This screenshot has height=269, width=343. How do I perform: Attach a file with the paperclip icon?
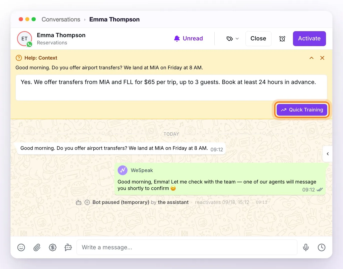click(x=37, y=247)
